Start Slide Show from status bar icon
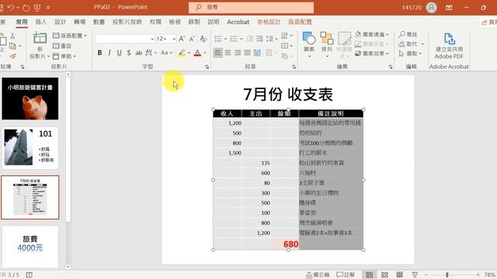The width and height of the screenshot is (497, 279). [415, 274]
